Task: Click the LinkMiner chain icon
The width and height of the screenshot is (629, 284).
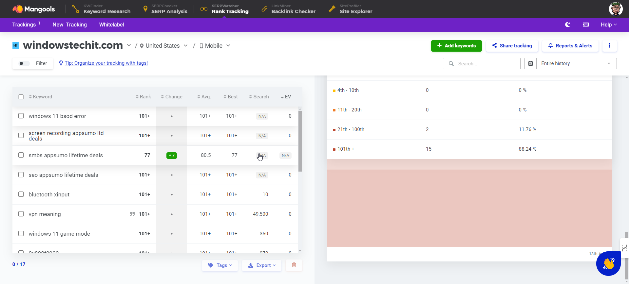Action: pos(264,9)
